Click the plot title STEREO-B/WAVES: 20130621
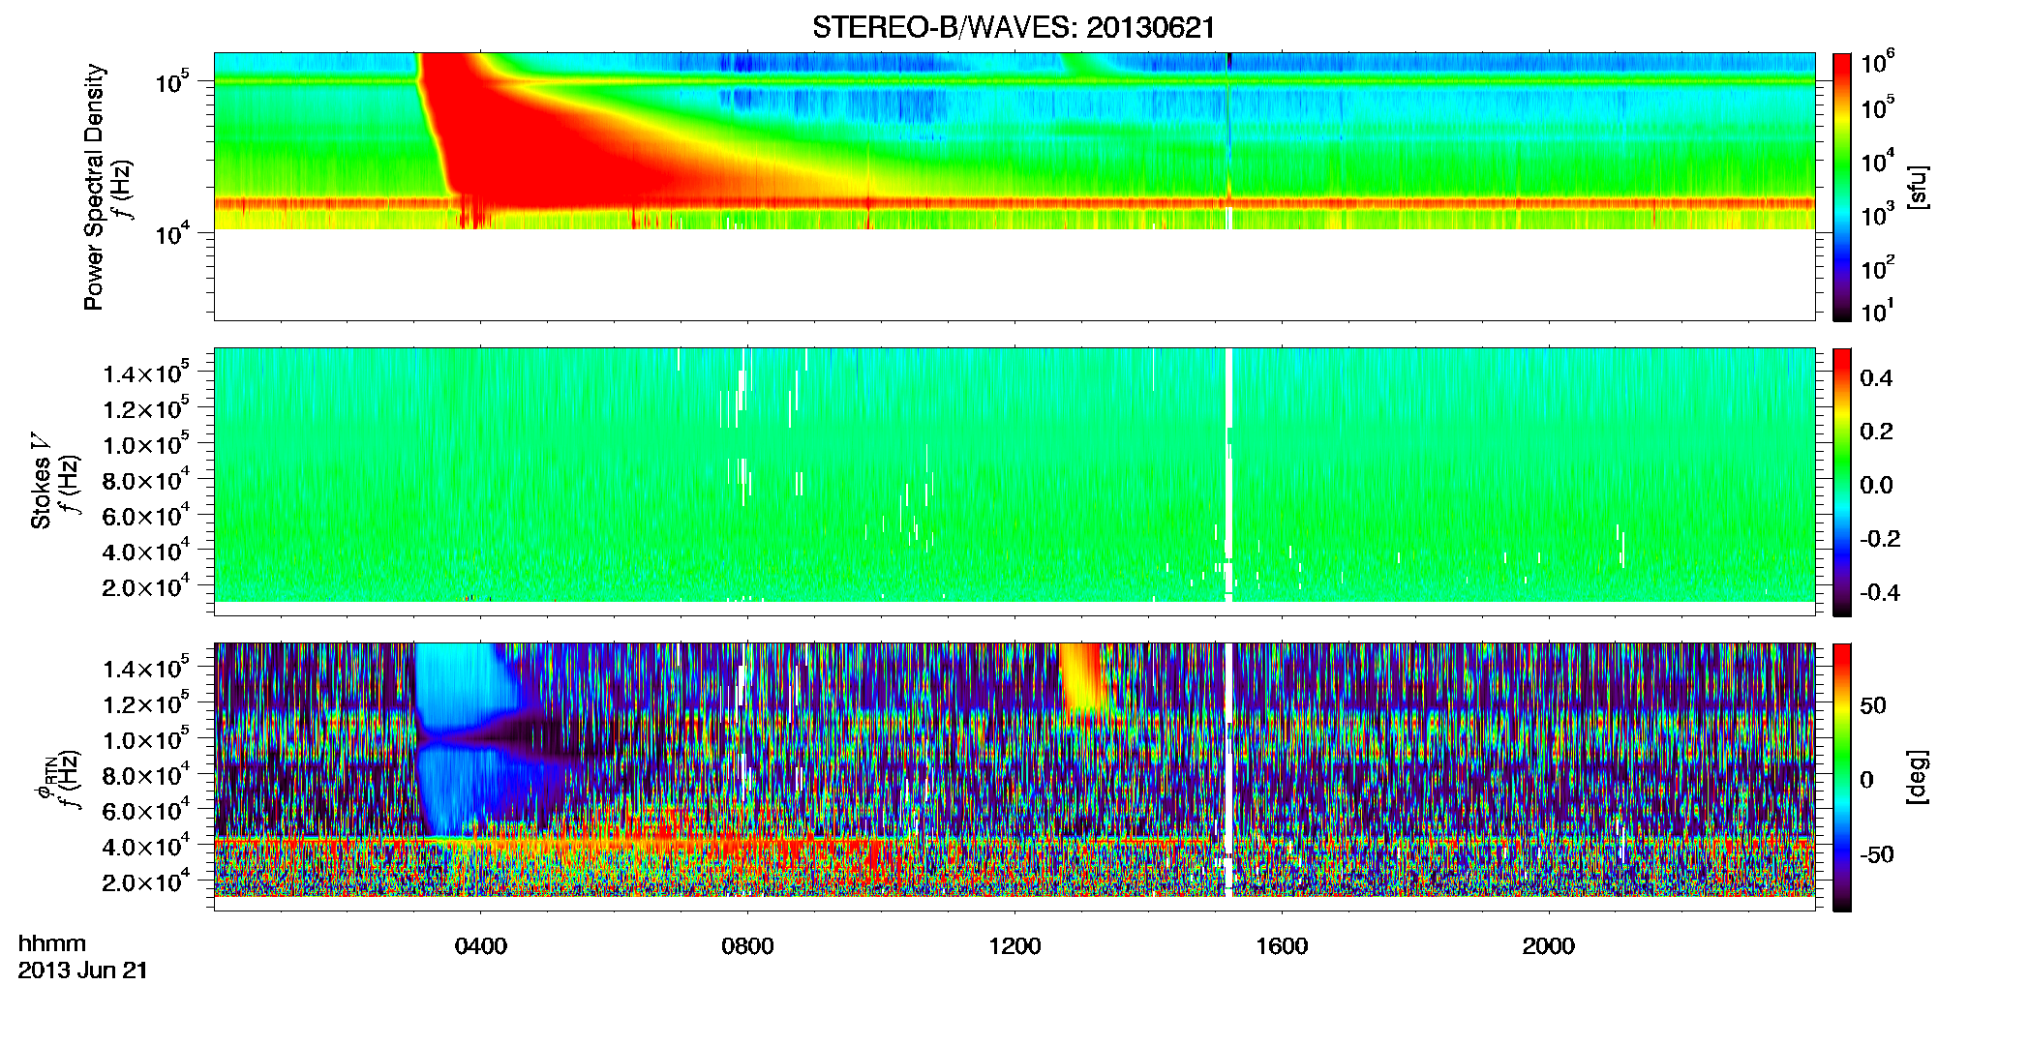2029x1045 pixels. pyautogui.click(x=1014, y=27)
